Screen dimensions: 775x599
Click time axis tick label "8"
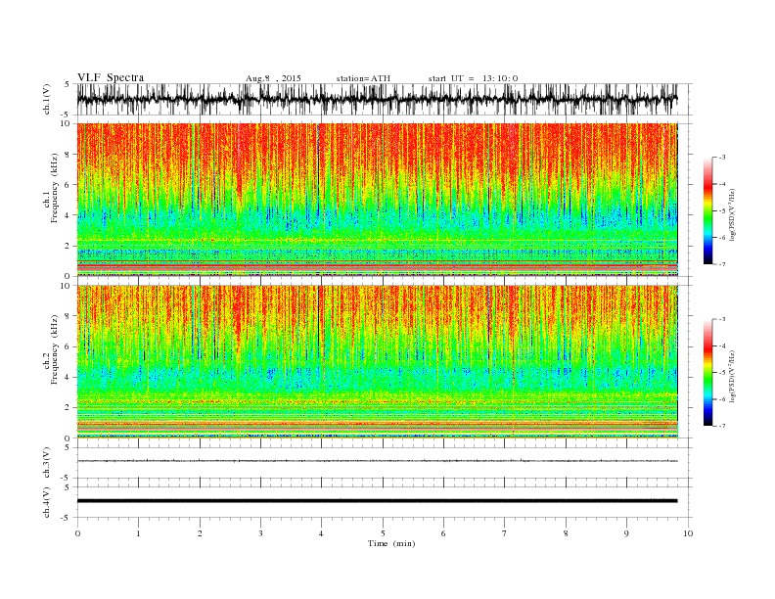[x=566, y=533]
